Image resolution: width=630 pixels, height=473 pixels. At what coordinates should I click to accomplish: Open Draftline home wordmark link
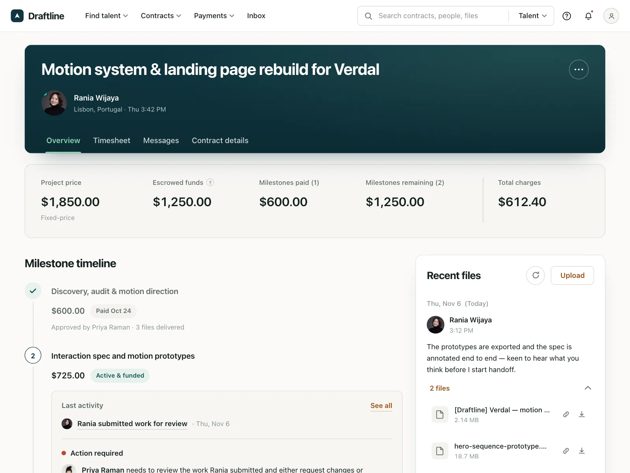(x=46, y=16)
